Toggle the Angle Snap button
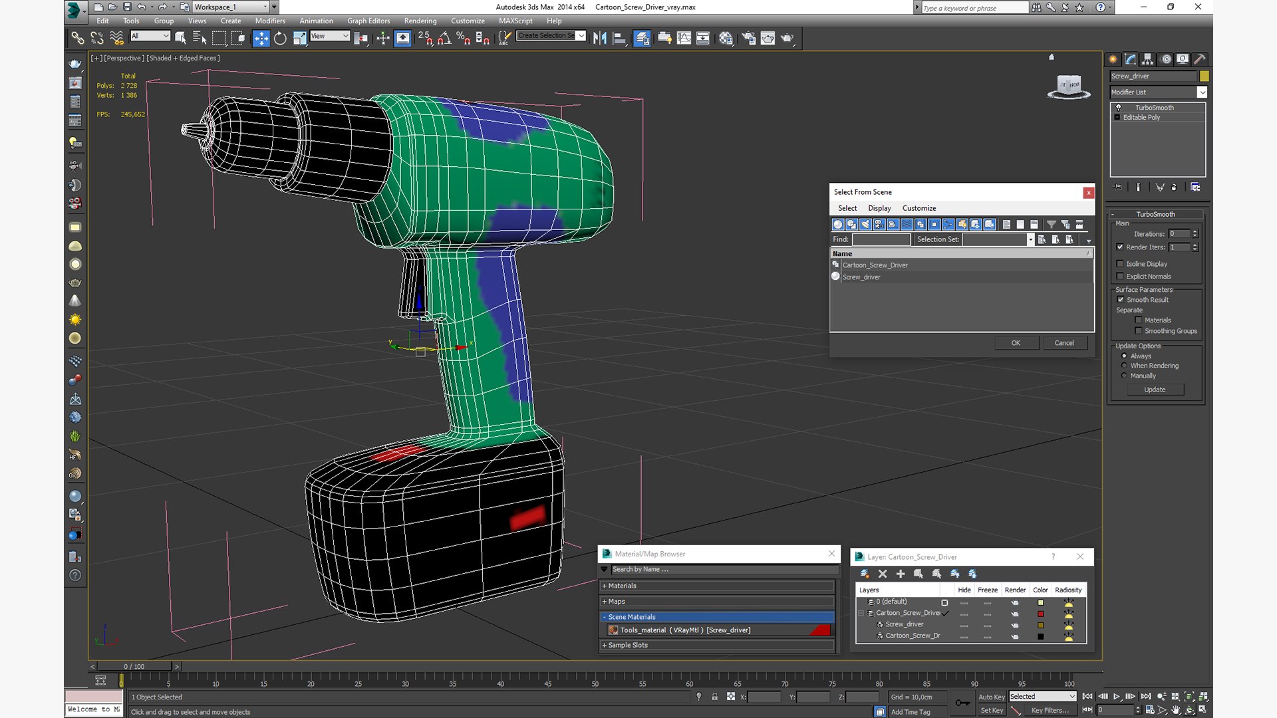1277x718 pixels. coord(444,38)
